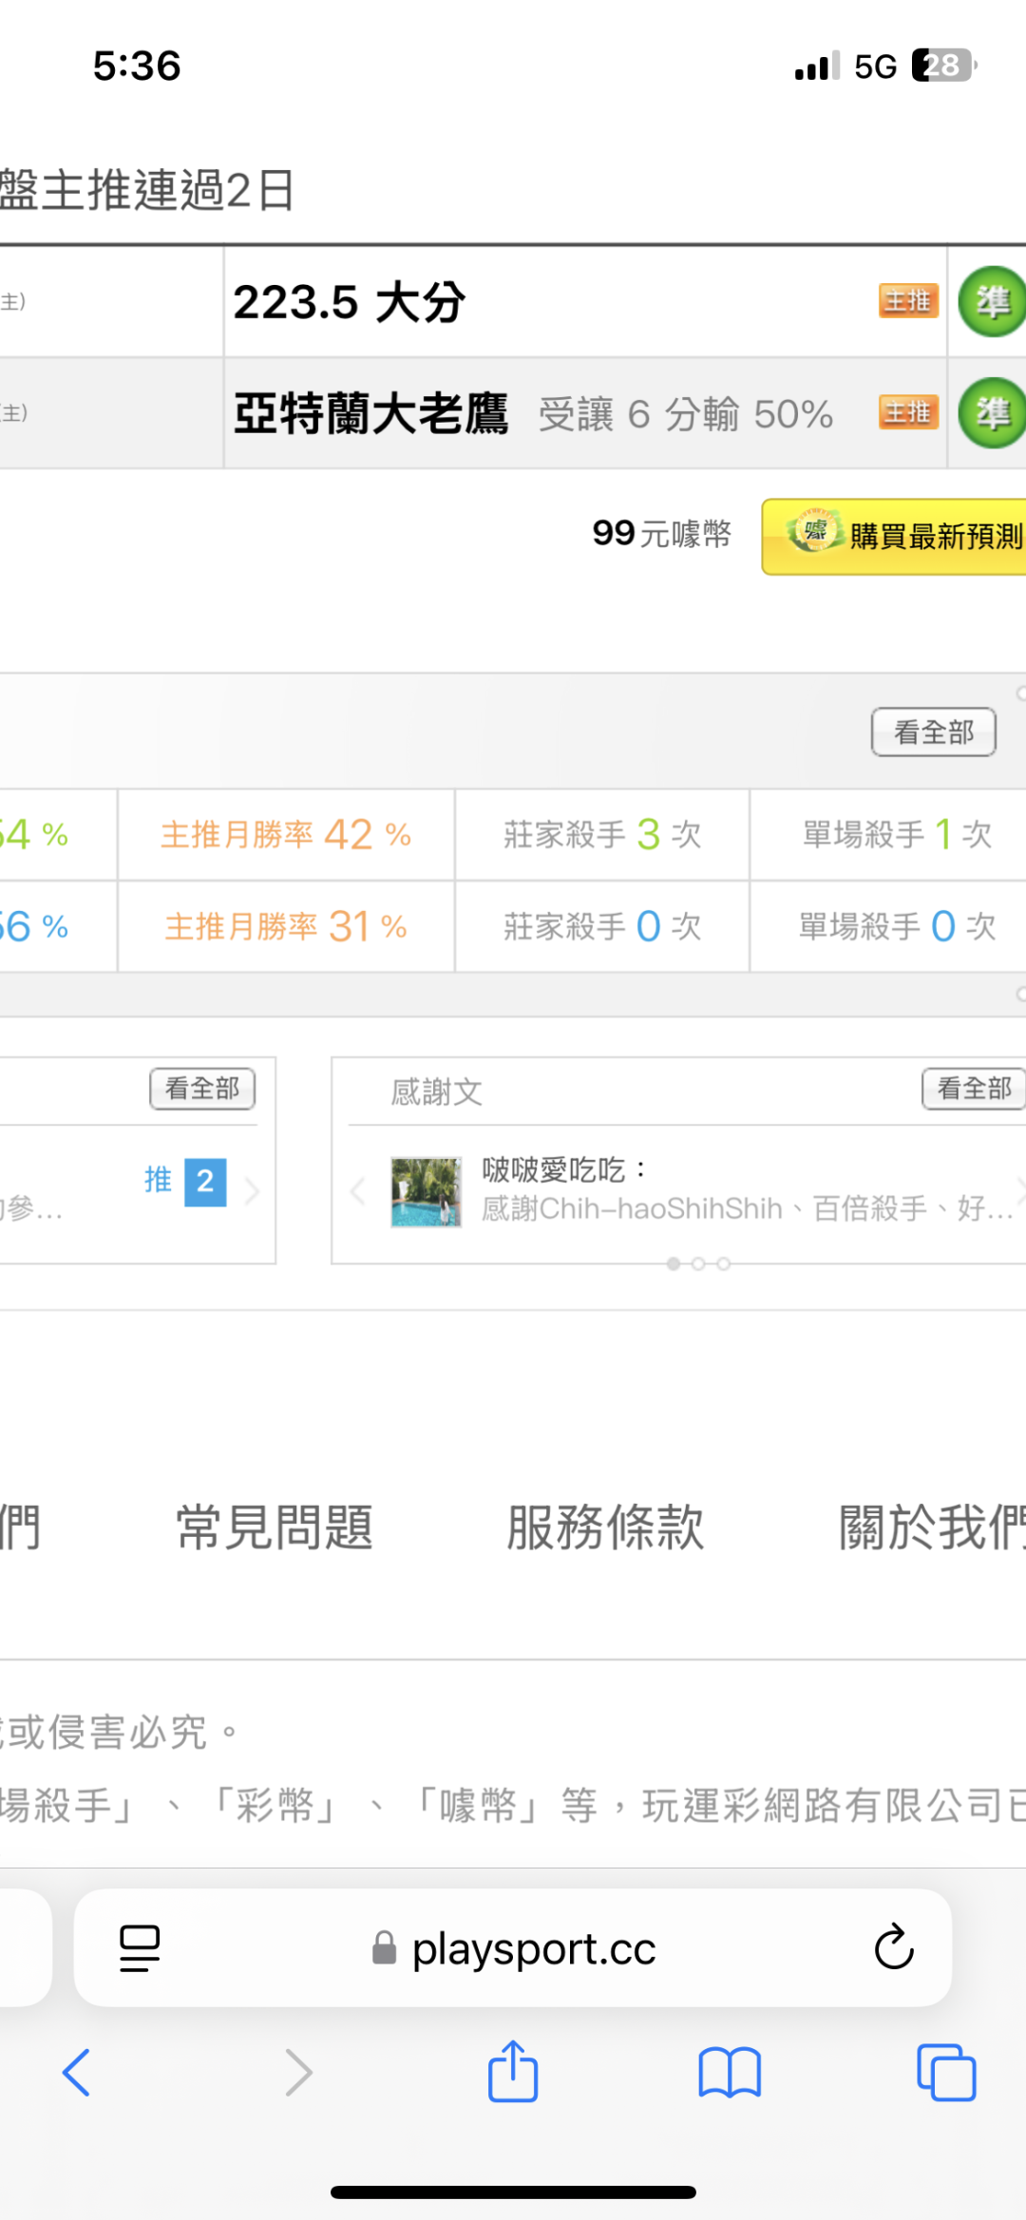Click 看全部 in the 感謝文 section

[974, 1089]
